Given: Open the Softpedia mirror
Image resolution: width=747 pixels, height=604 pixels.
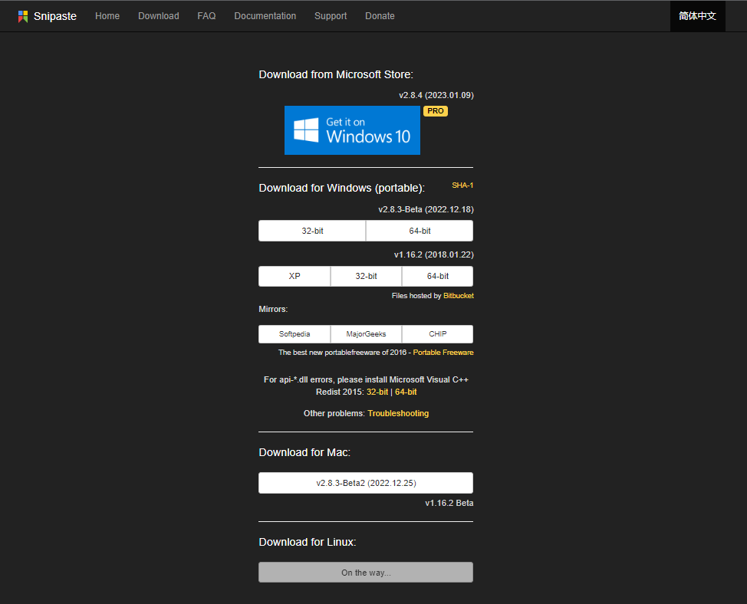Looking at the screenshot, I should pos(295,334).
